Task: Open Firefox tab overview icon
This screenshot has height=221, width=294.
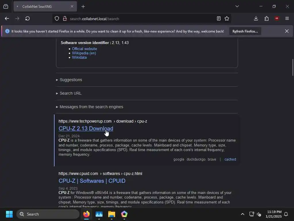Action: coord(6,7)
